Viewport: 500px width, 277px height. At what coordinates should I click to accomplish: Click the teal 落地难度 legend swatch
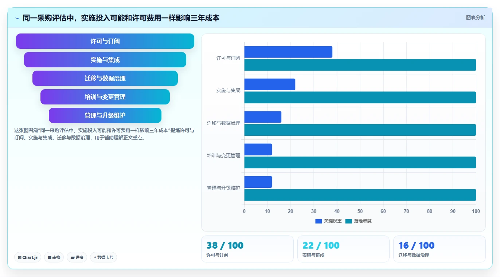349,221
